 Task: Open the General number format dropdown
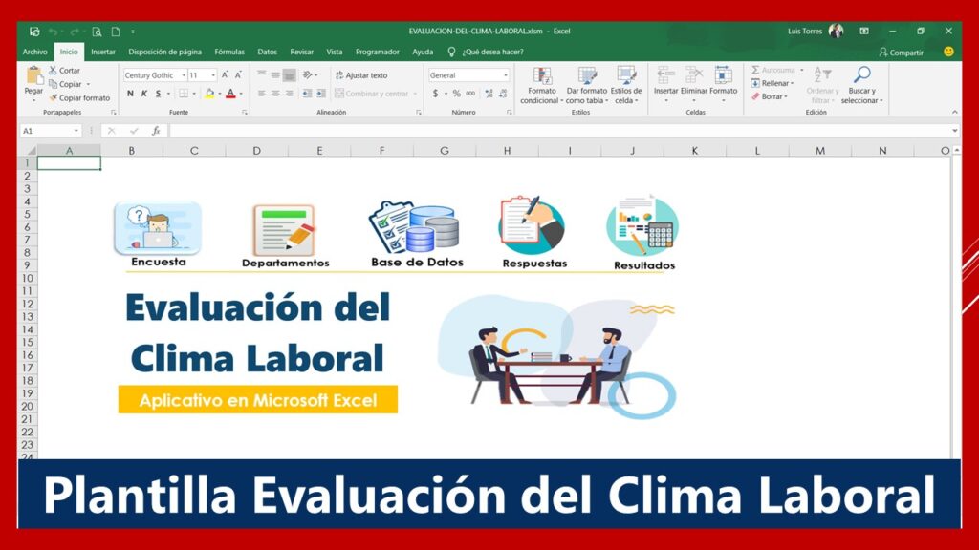(x=507, y=74)
